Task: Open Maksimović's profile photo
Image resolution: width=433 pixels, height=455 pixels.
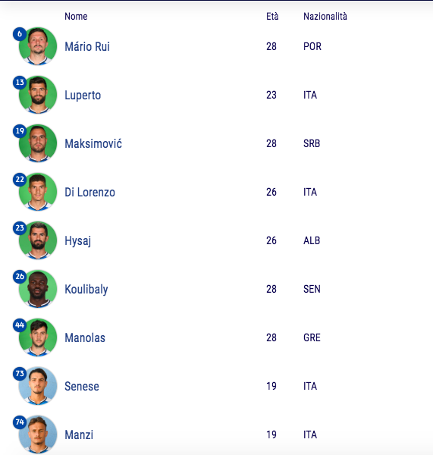Action: coord(38,143)
